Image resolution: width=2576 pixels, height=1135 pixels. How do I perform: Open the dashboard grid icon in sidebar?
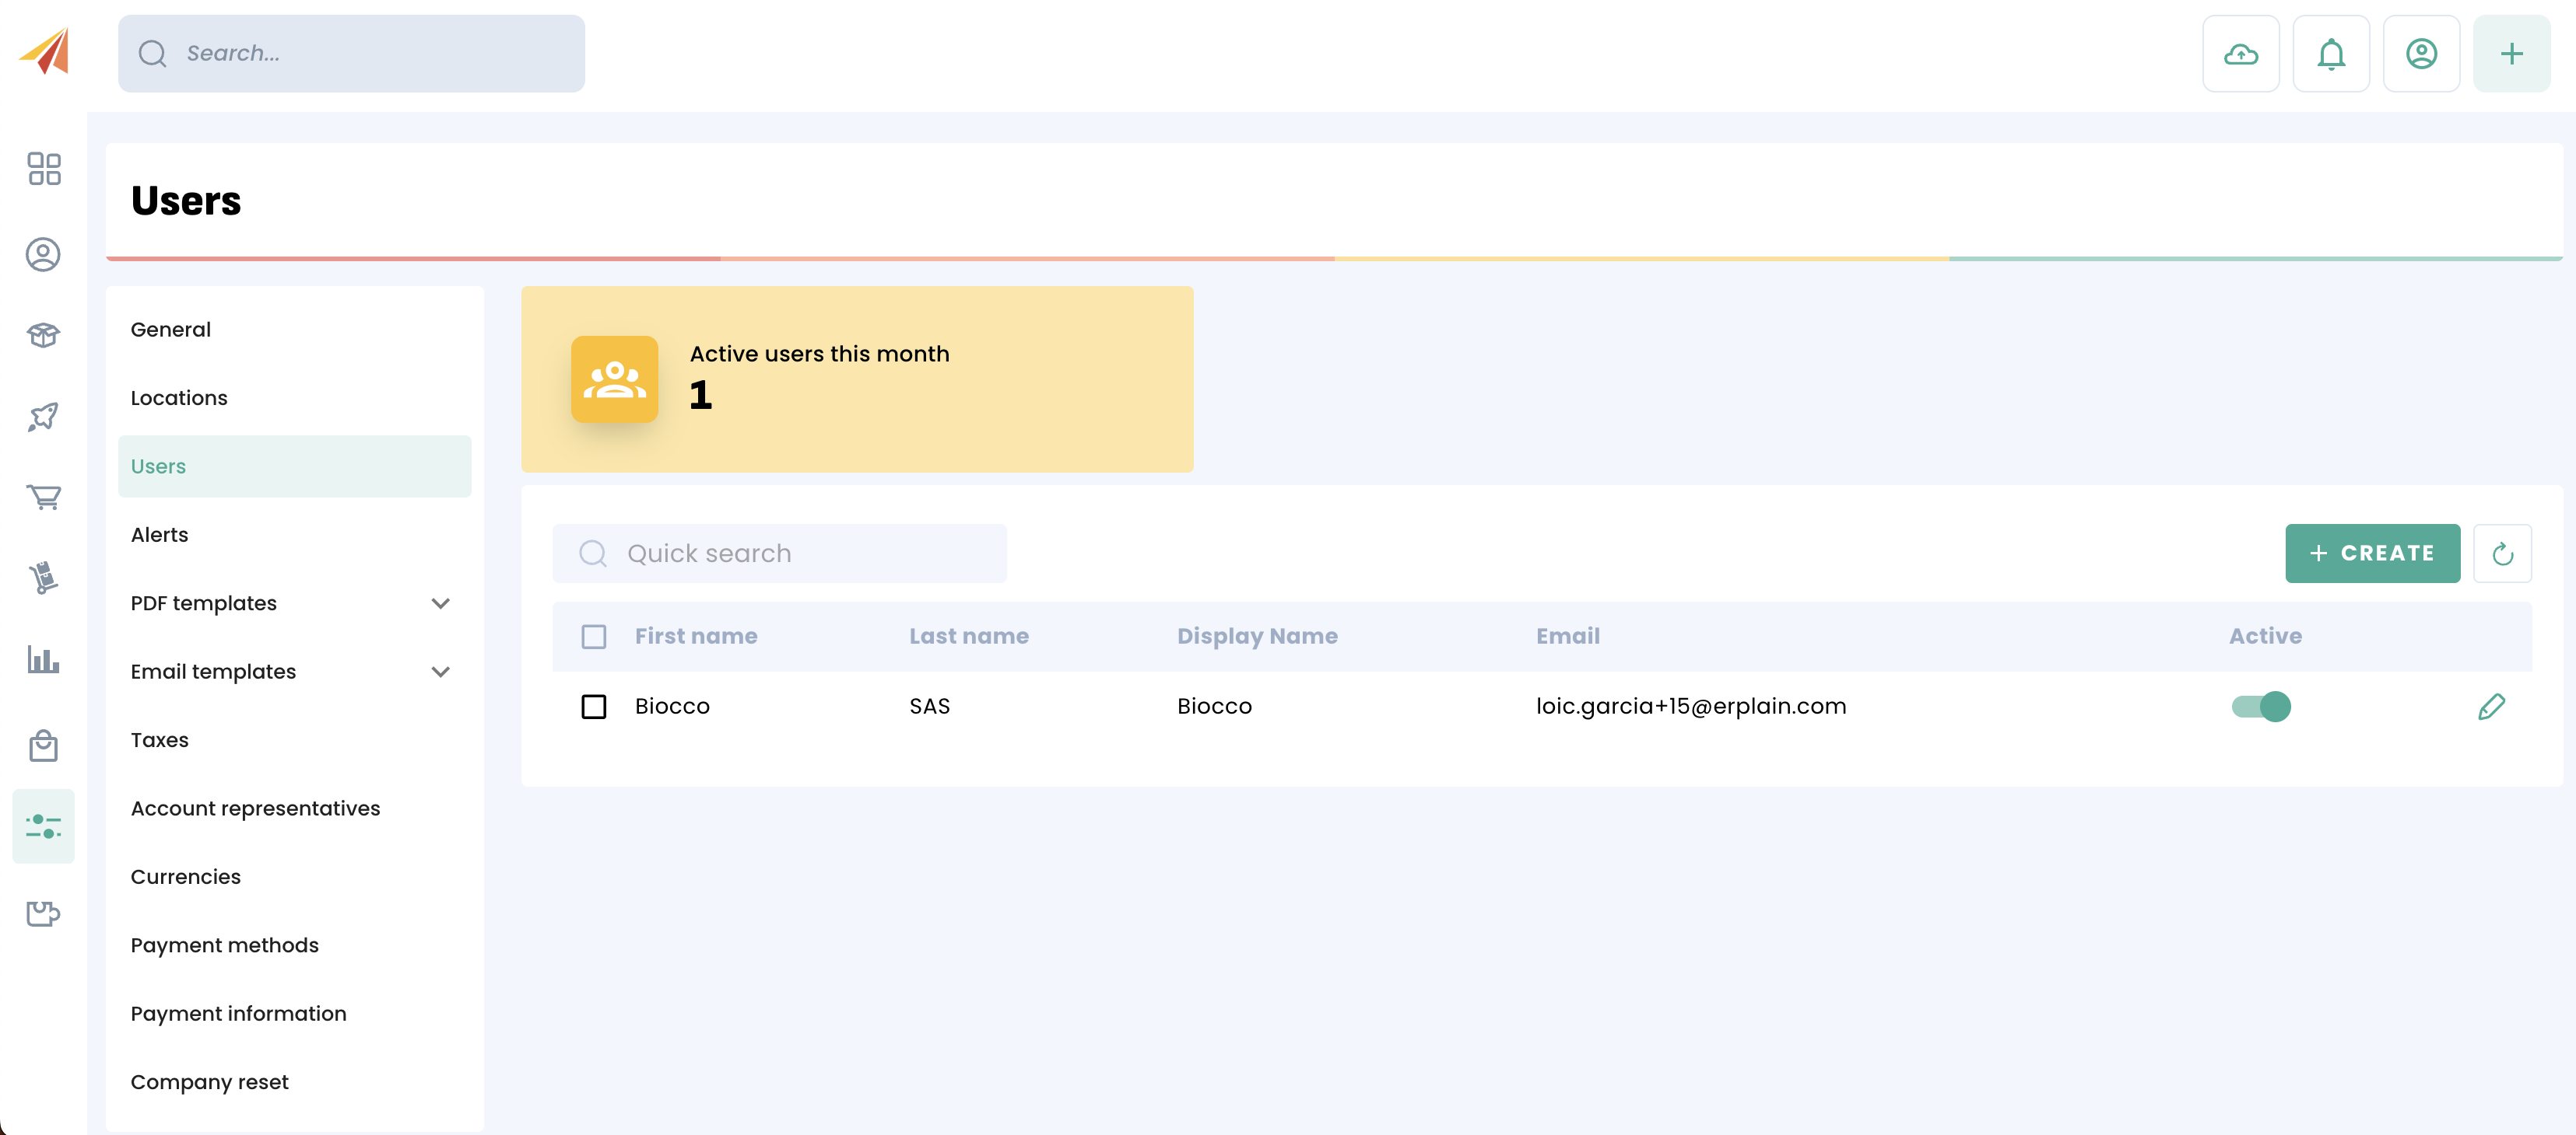[x=44, y=169]
